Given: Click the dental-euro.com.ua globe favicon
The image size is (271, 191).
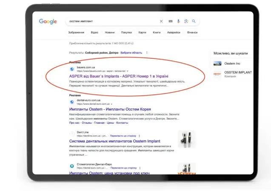Looking at the screenshot, I should (72, 102).
